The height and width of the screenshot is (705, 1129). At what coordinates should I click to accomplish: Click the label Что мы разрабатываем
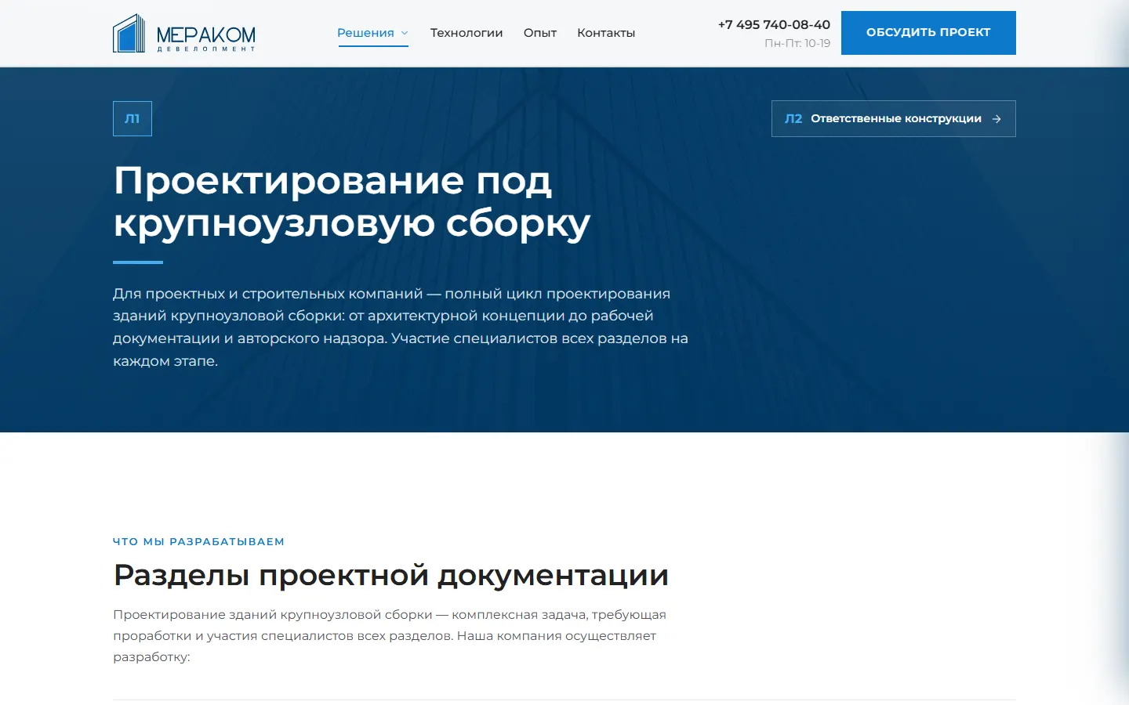(x=198, y=541)
